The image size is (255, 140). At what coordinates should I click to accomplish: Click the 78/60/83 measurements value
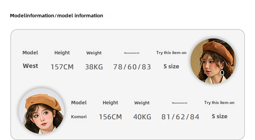click(132, 67)
